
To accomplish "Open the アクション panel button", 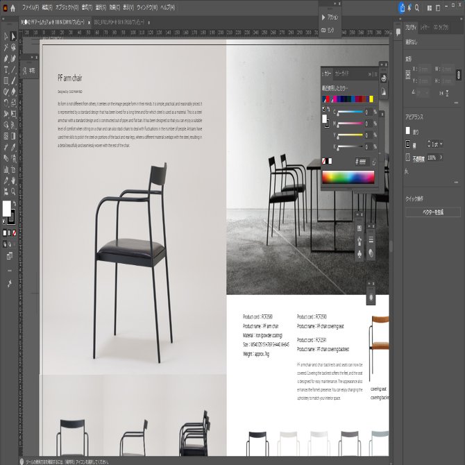I will pyautogui.click(x=330, y=17).
